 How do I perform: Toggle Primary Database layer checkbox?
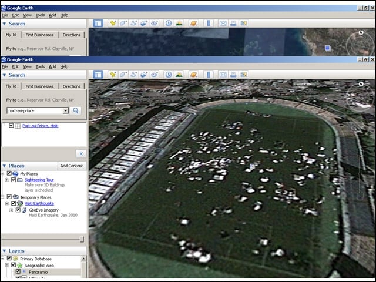(x=9, y=258)
